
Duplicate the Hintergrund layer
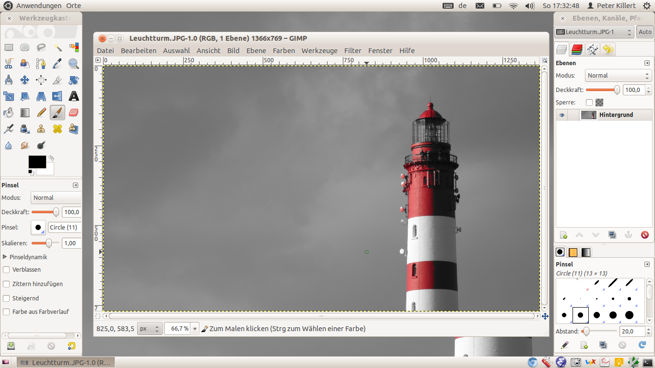(612, 235)
